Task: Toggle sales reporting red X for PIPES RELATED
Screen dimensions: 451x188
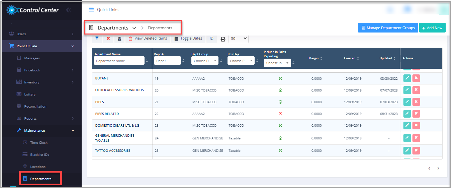Action: pyautogui.click(x=280, y=114)
